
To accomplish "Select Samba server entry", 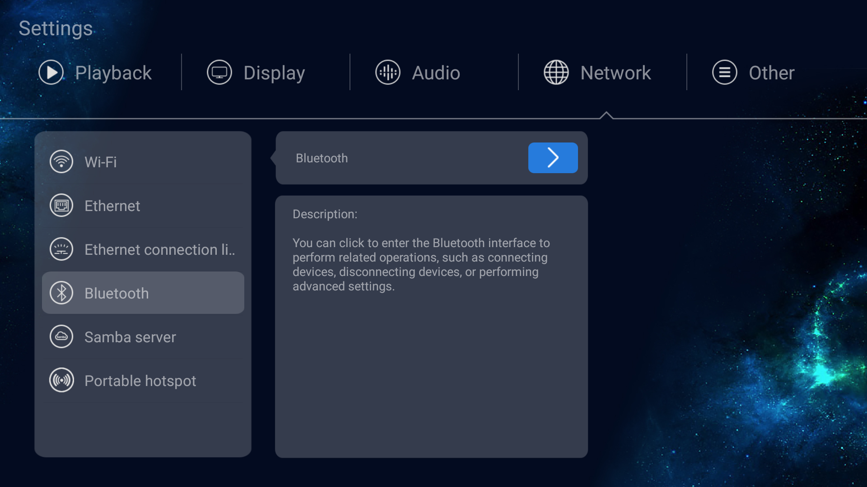I will tap(143, 337).
